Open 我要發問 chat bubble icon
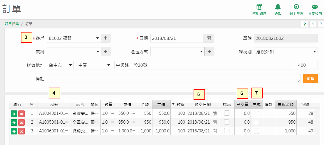The image size is (324, 145). (x=315, y=7)
